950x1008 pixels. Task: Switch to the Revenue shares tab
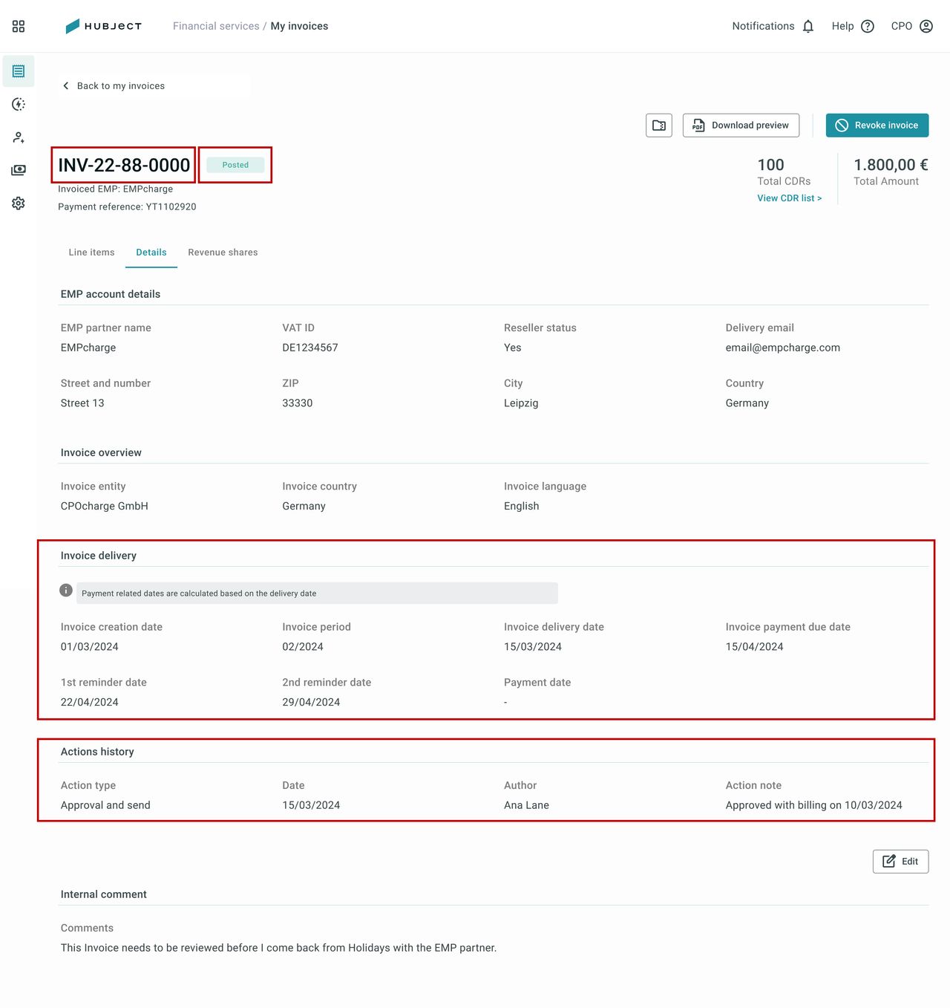(x=223, y=253)
